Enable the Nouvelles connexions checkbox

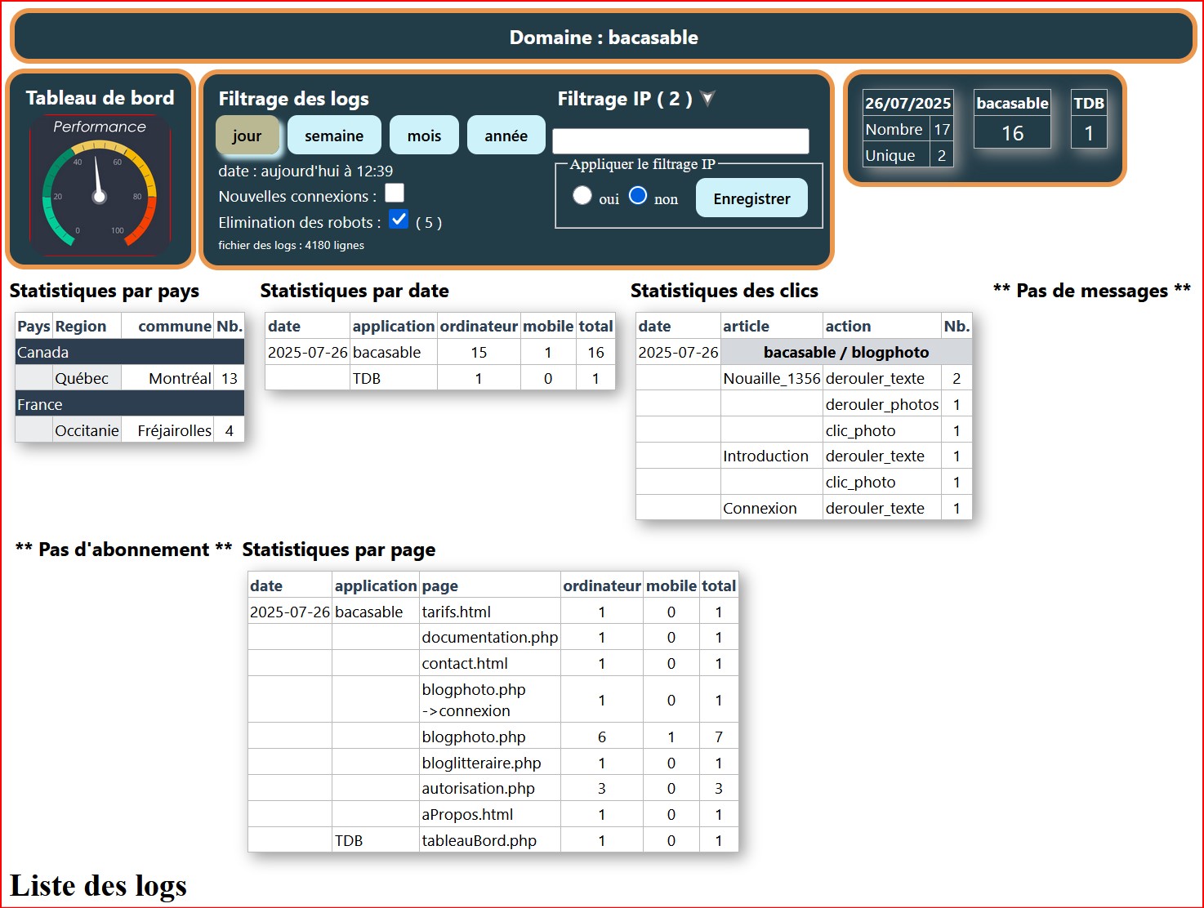pyautogui.click(x=395, y=194)
